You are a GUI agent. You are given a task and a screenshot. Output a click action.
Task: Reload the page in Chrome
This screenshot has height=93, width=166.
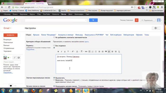(x=9, y=7)
